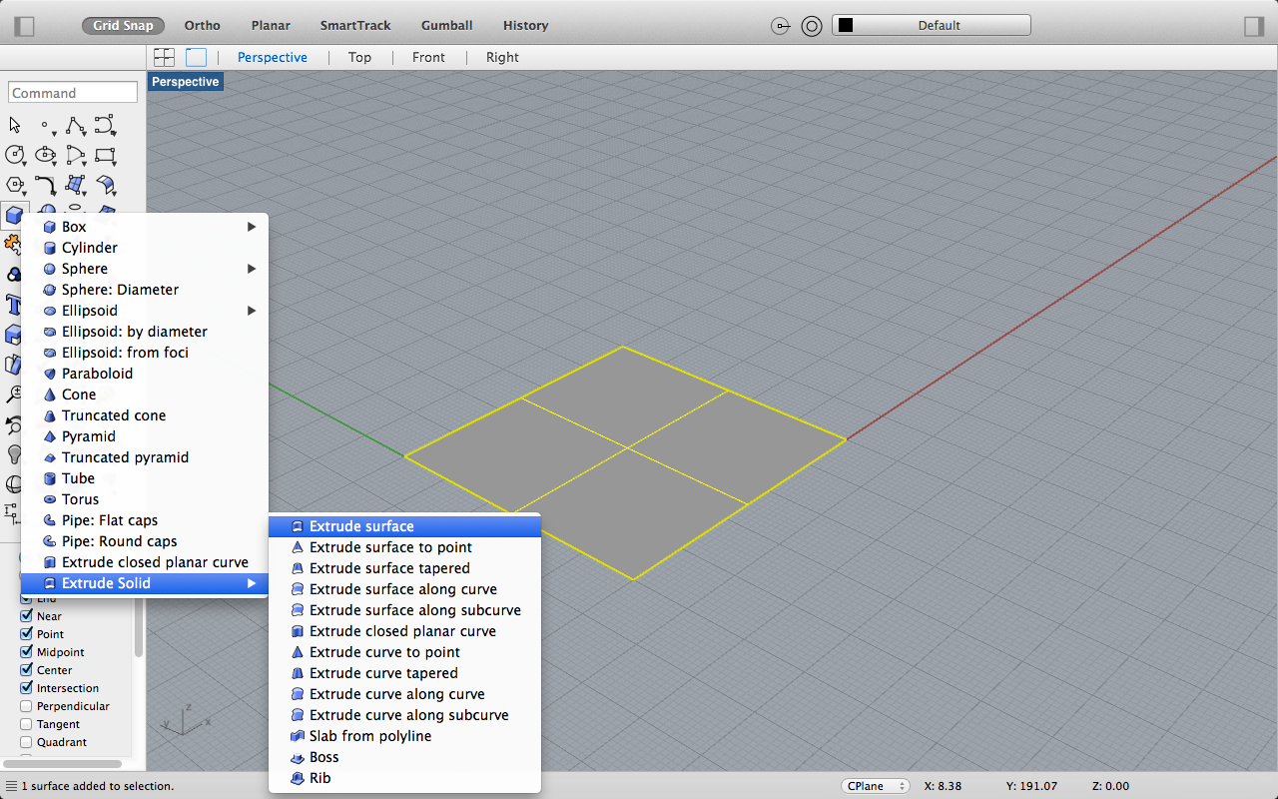Toggle the Gumball widget
Screen dimensions: 1278x799
pos(447,26)
